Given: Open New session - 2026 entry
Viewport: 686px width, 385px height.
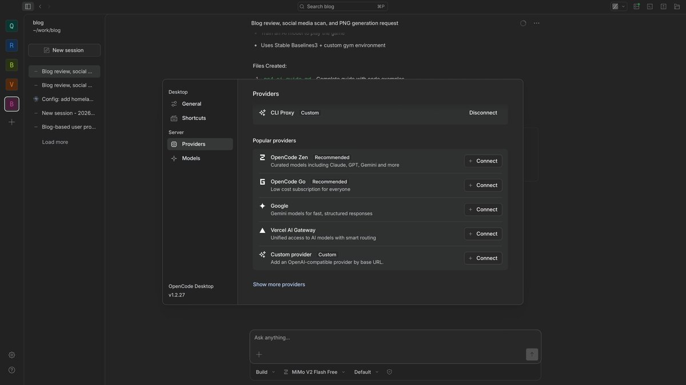Looking at the screenshot, I should [64, 113].
